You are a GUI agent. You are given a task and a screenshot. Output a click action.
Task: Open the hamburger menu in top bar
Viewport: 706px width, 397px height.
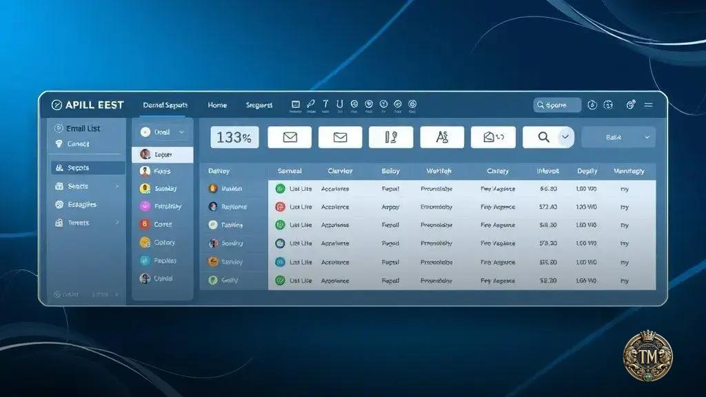point(649,105)
